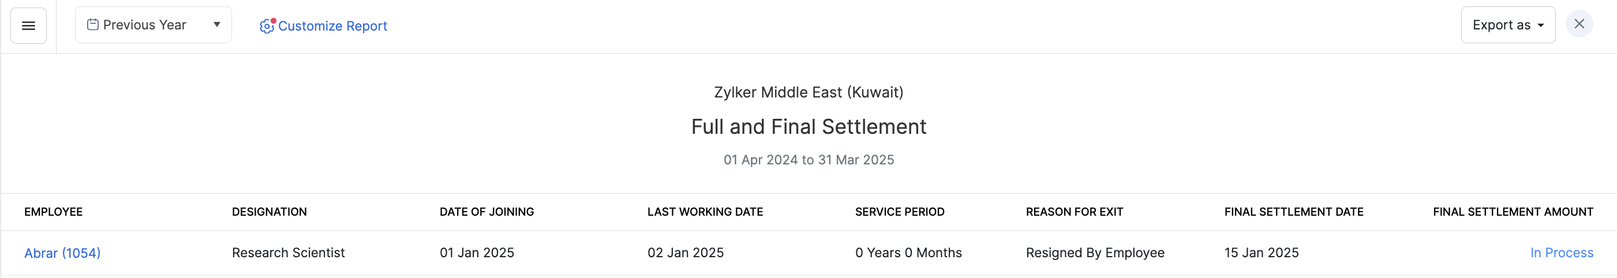
Task: Click the Employee column header
Action: coord(53,212)
